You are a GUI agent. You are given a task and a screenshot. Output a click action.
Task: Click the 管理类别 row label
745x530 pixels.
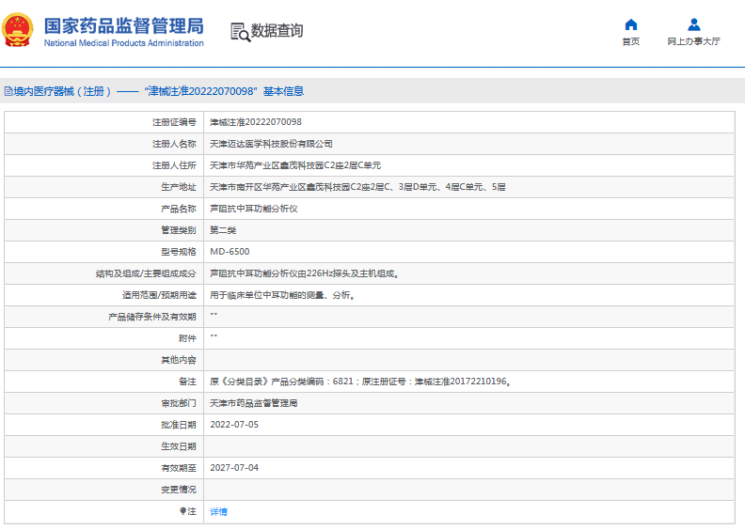(x=178, y=230)
